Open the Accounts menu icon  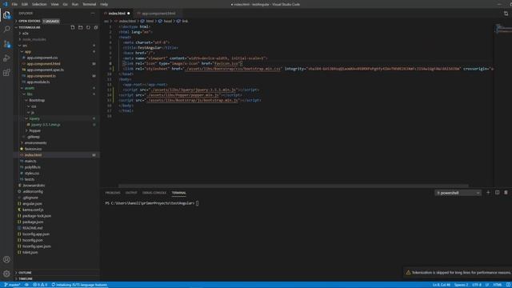tap(6, 259)
